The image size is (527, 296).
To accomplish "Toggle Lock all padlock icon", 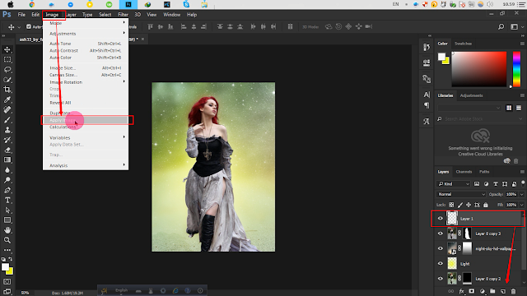I will 485,205.
